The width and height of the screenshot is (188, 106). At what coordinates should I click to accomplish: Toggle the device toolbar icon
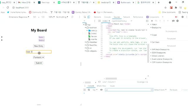[89, 17]
